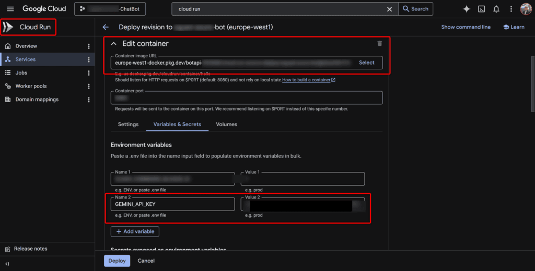Click the Domain mappings grid icon
Viewport: 535px width, 271px height.
click(8, 100)
